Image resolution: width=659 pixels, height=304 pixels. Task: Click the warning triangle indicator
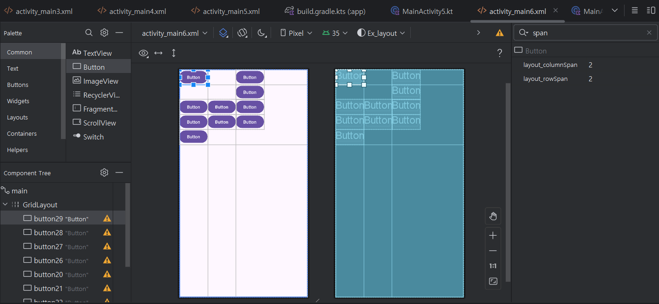click(499, 33)
